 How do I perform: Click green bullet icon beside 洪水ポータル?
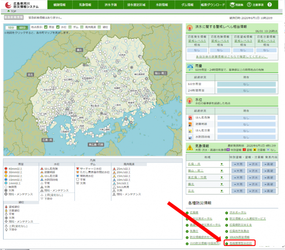tap(227, 213)
